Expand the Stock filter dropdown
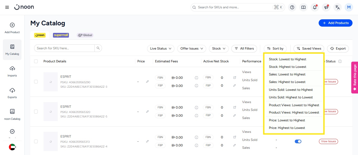This screenshot has width=358, height=155. tap(219, 49)
